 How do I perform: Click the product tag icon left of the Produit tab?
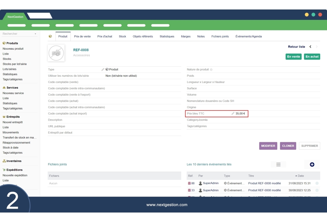50,36
